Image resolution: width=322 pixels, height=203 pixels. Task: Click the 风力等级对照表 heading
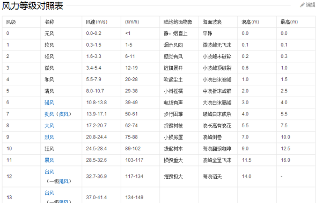pyautogui.click(x=32, y=6)
